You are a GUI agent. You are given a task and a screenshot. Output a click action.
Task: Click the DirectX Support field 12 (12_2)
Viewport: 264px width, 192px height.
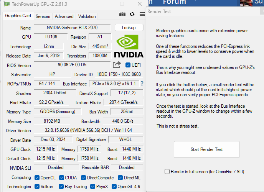pos(127,93)
